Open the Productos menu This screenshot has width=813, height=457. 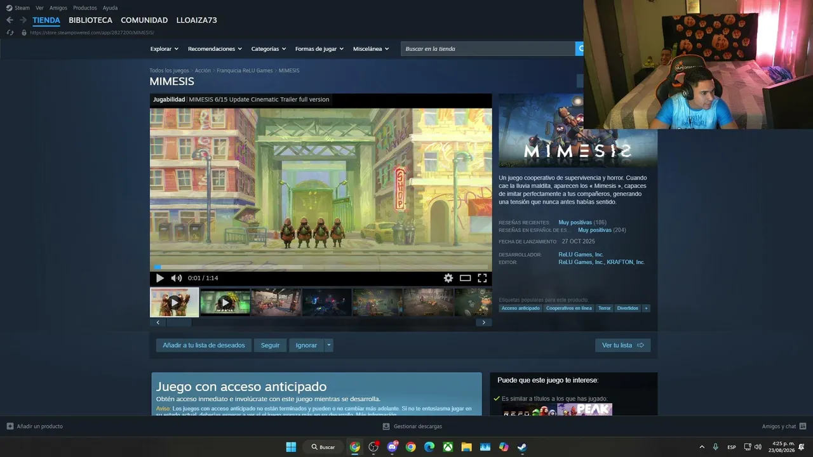pyautogui.click(x=85, y=8)
